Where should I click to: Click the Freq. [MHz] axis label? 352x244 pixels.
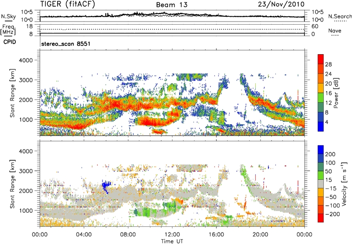8,30
